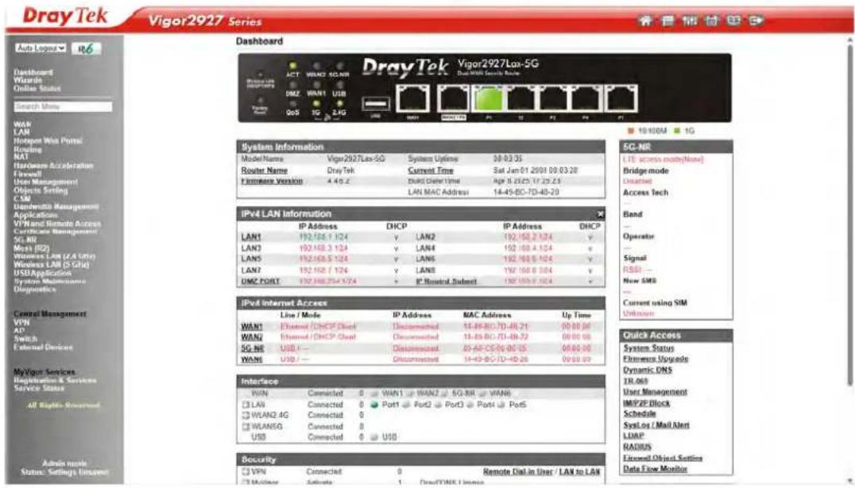Open the DMZ PORT link

pyautogui.click(x=261, y=281)
